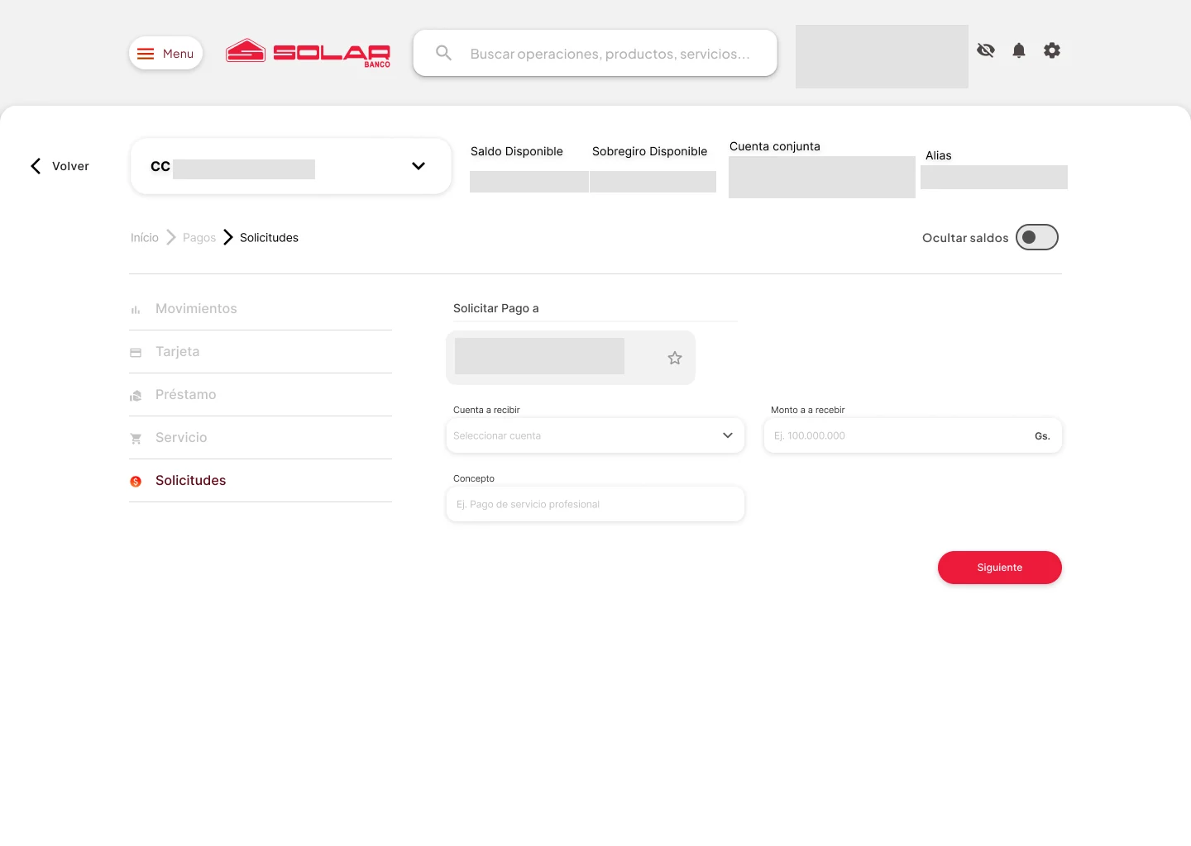Click the Saldo Disponible label
The image size is (1191, 846).
517,151
